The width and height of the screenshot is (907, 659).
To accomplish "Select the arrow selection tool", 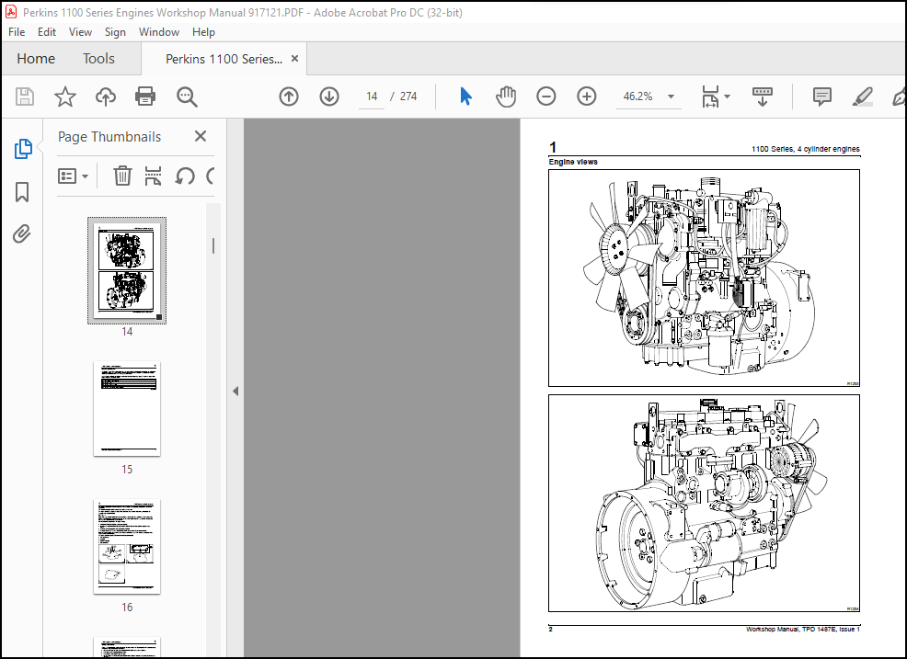I will coord(465,97).
